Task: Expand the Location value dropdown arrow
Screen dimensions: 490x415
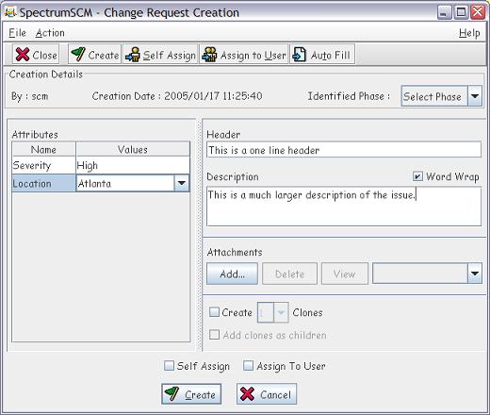Action: [182, 183]
